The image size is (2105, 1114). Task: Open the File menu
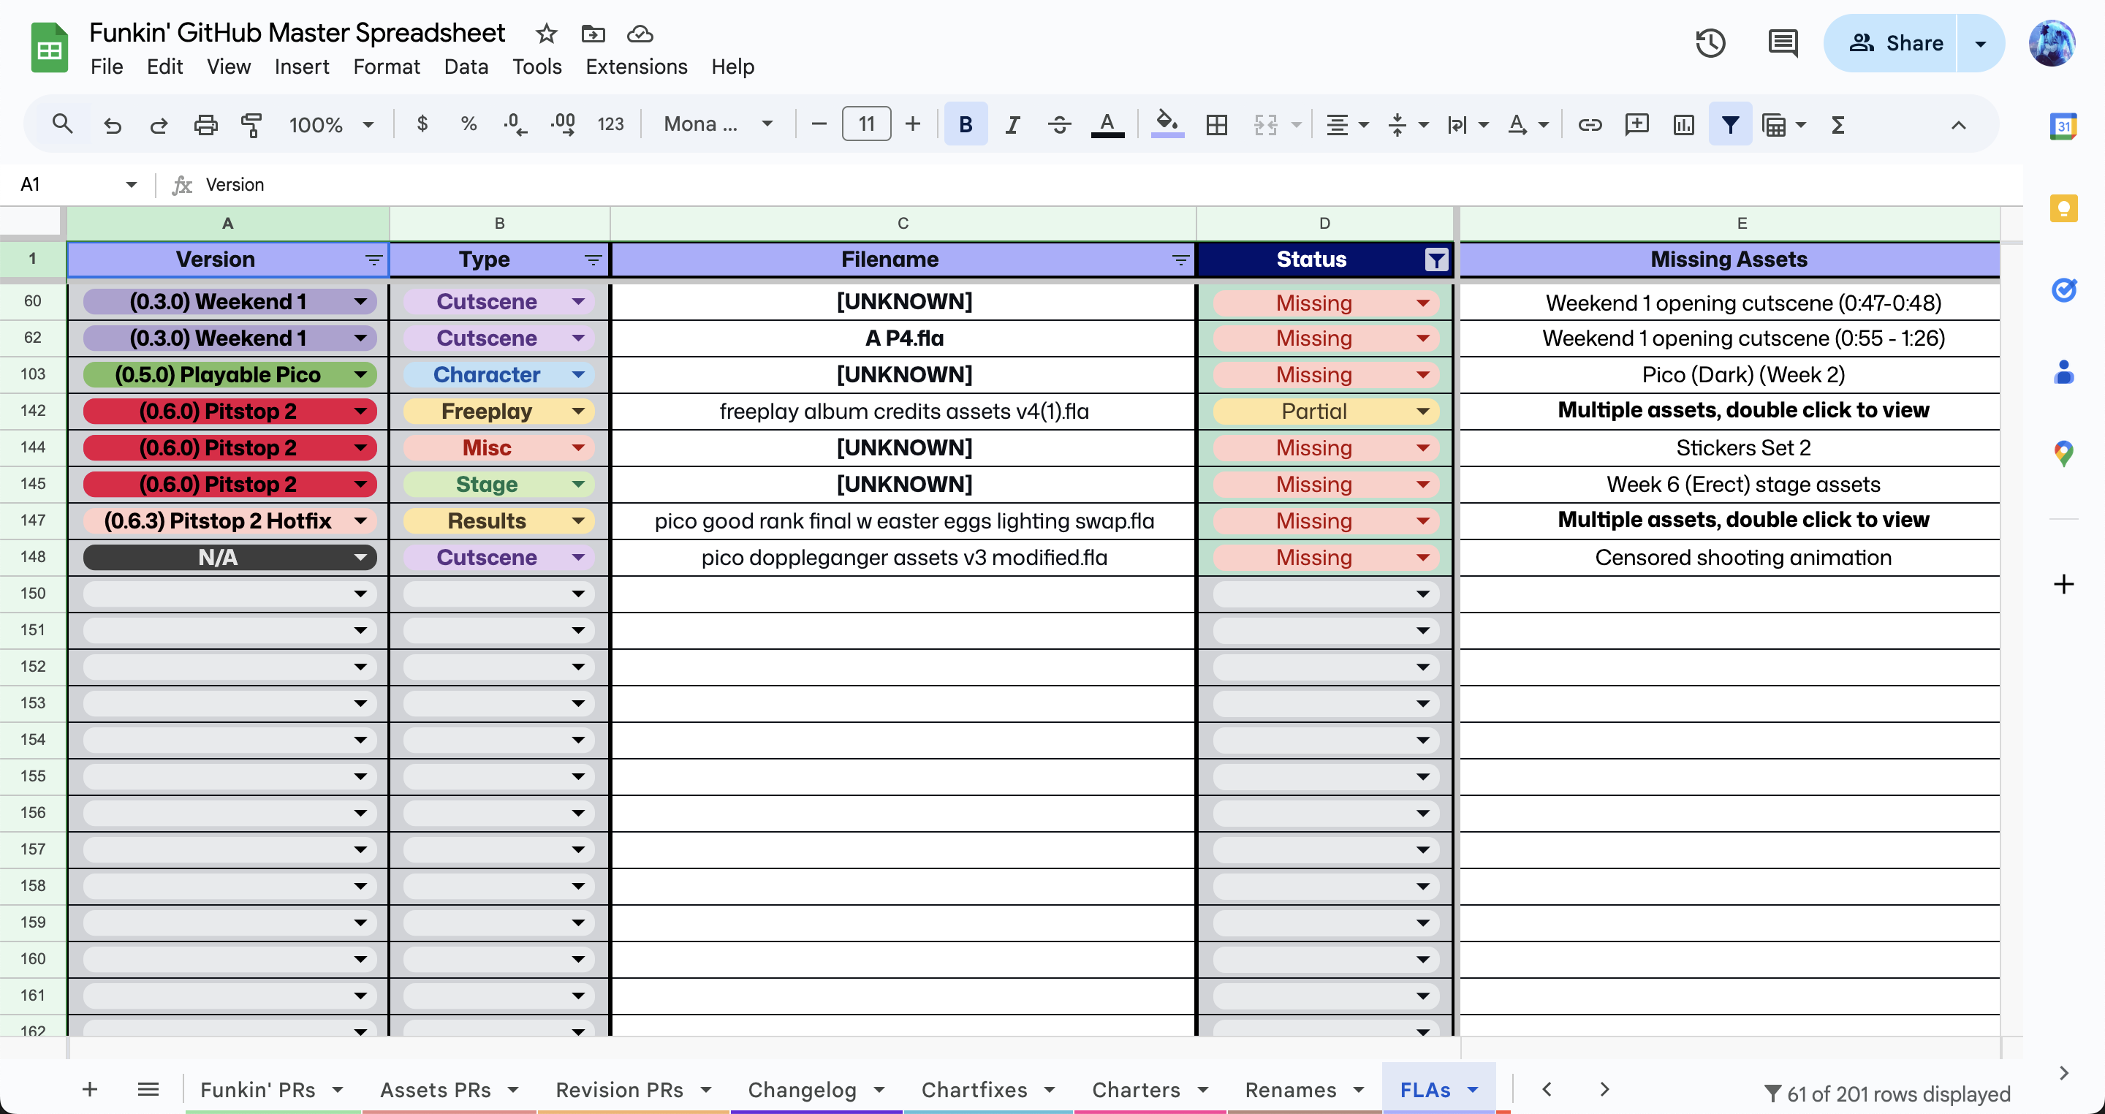(106, 67)
